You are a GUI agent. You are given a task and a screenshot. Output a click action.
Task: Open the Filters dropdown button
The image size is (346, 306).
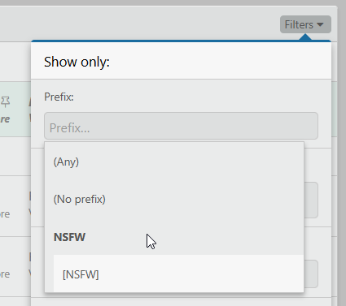click(305, 24)
